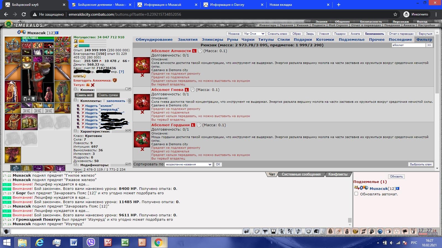Delete the Абсолют Алчности item with red X
Viewport: 442px width, 248px height.
click(x=142, y=75)
